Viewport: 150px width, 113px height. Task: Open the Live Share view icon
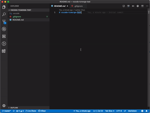[x=4, y=51]
